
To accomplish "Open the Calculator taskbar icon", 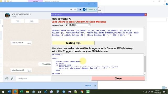I will 58,92.
